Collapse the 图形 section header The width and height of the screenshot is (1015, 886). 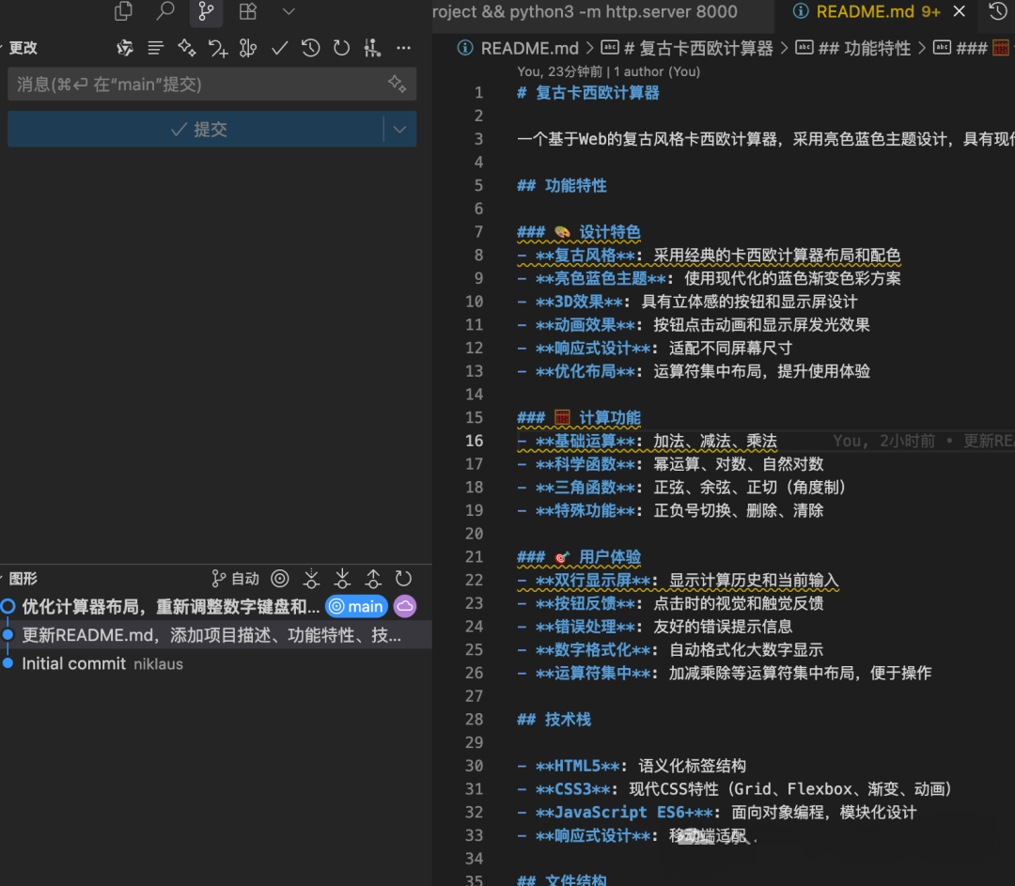22,579
